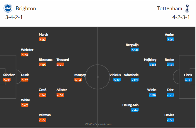The width and height of the screenshot is (196, 128).
Task: Open player Bissouma's name label
Action: click(x=46, y=60)
